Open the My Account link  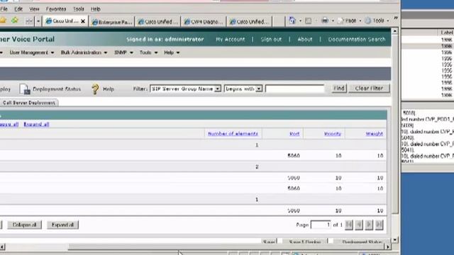pos(230,40)
